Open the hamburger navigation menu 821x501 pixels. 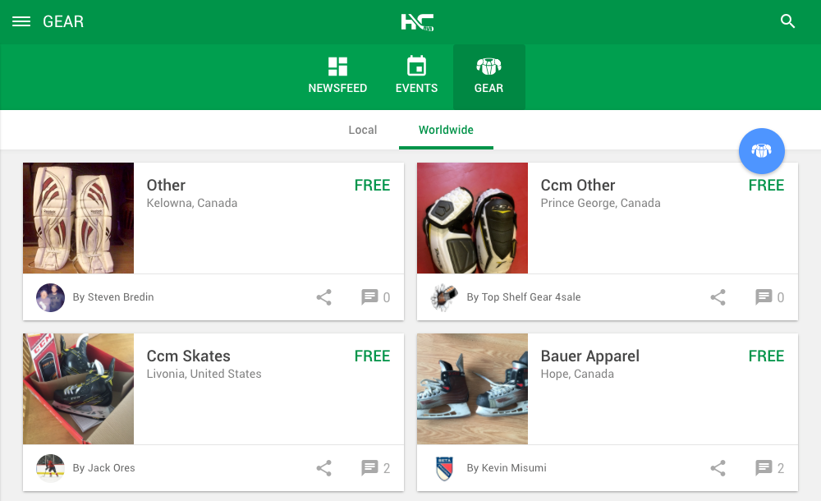(x=21, y=22)
